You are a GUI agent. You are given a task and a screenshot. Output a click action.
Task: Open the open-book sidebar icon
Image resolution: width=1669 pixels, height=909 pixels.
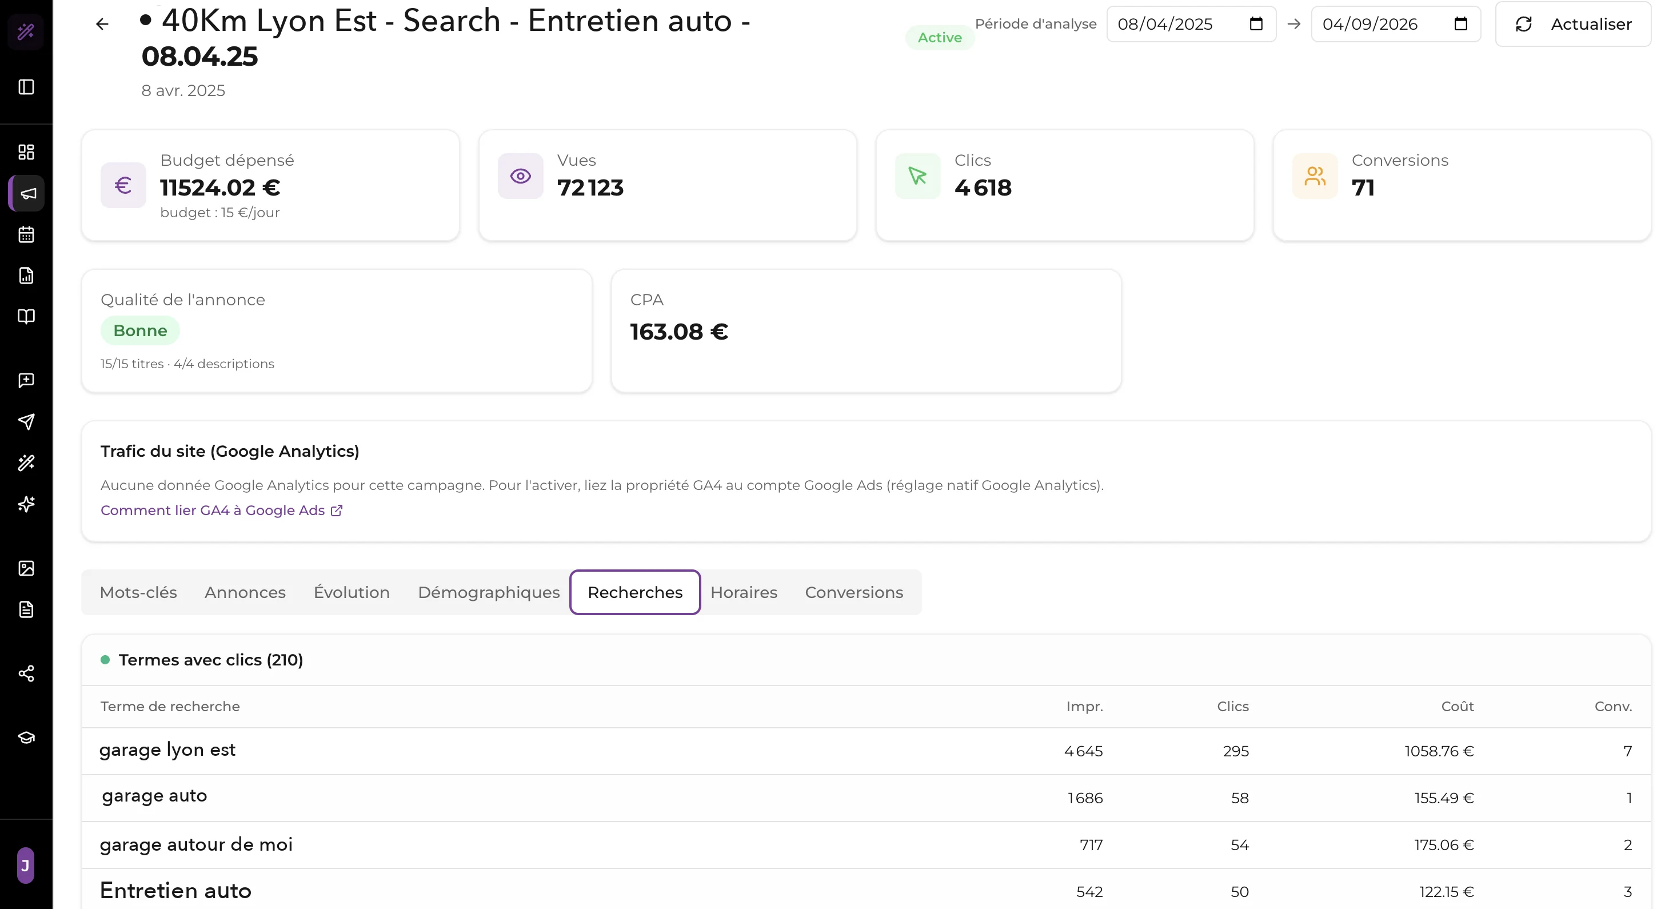click(x=26, y=316)
